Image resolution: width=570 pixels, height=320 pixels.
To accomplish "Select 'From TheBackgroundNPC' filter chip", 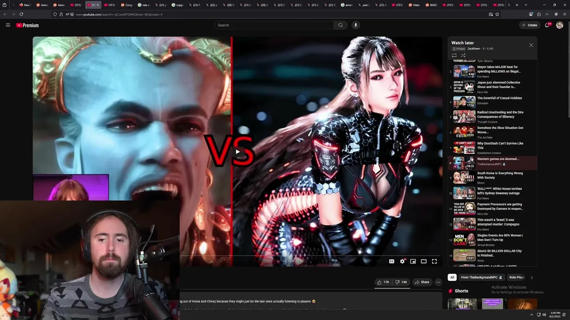I will (x=482, y=277).
